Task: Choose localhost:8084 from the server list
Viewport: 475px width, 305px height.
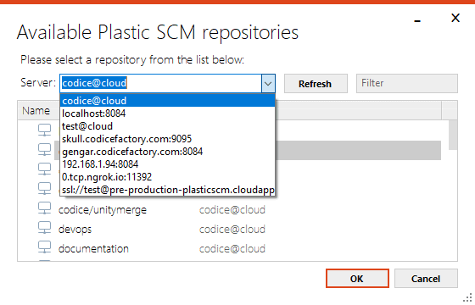Action: [168, 114]
